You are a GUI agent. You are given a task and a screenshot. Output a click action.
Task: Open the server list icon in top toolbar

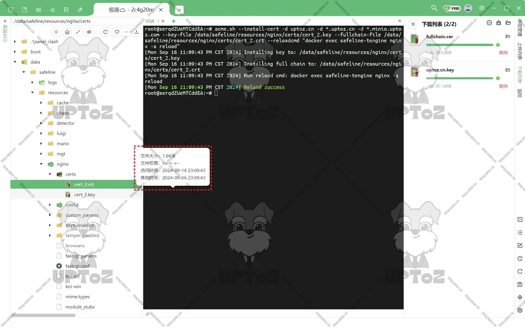coord(66,10)
